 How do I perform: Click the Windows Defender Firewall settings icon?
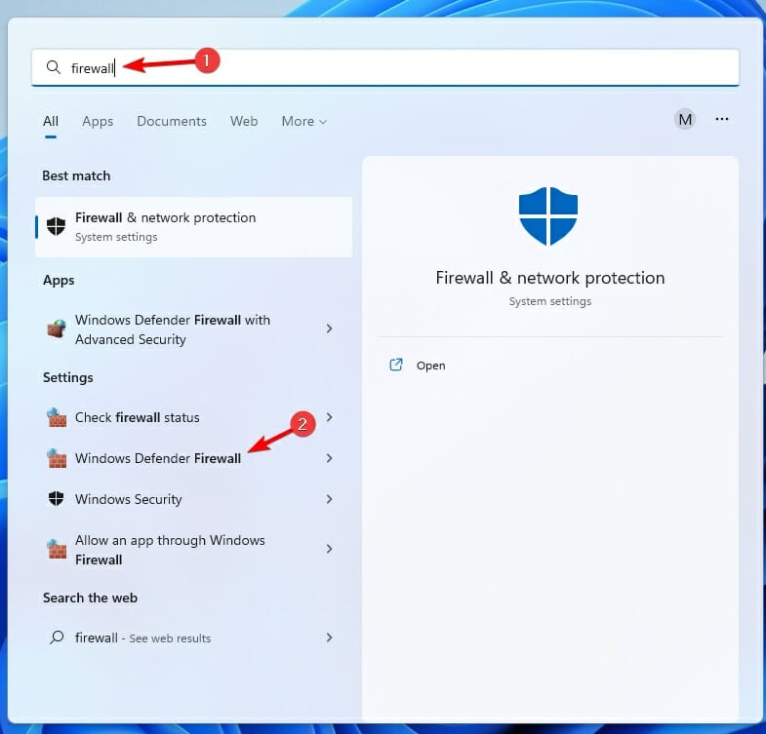click(57, 458)
